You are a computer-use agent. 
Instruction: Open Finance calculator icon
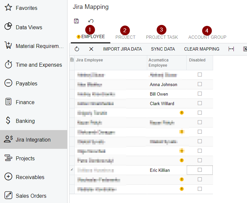(8, 101)
